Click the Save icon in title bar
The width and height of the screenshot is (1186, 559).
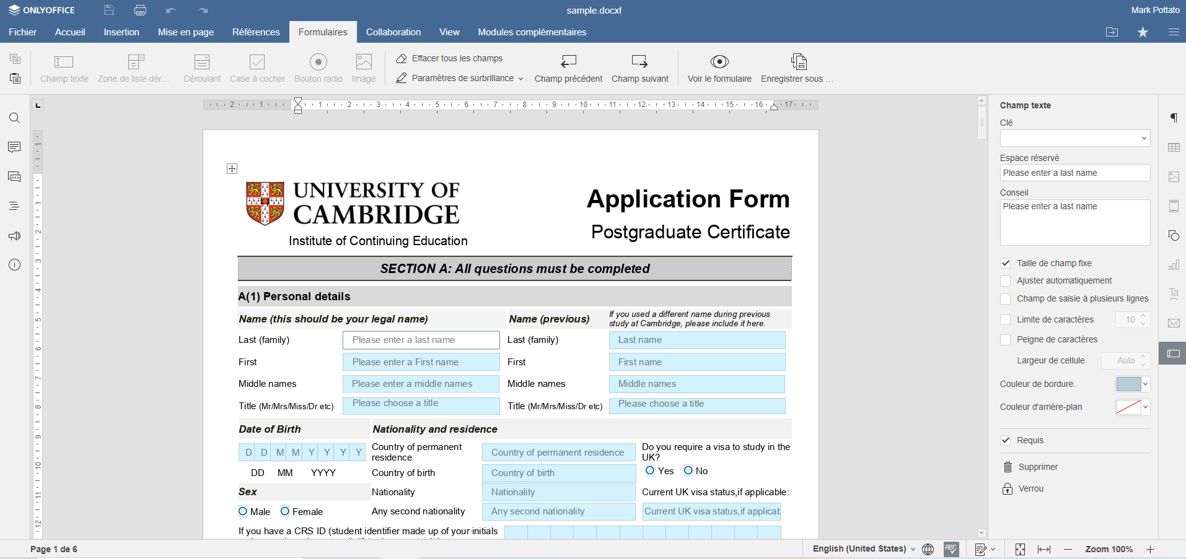tap(109, 10)
